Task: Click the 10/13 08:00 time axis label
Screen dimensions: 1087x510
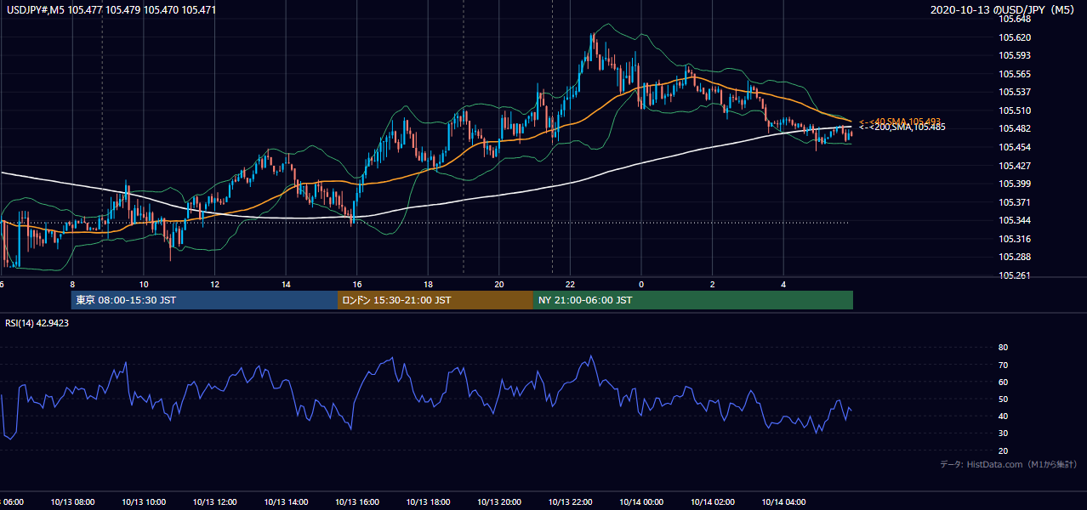Action: pos(72,502)
